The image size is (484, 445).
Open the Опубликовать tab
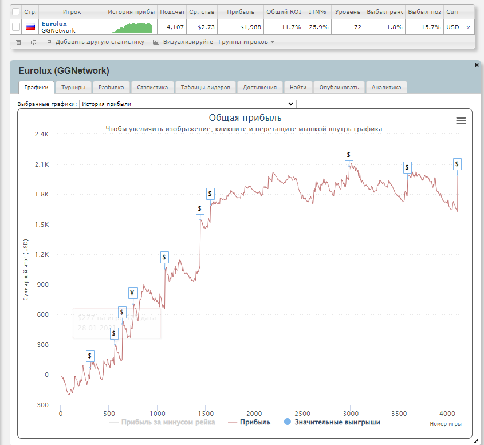point(339,87)
